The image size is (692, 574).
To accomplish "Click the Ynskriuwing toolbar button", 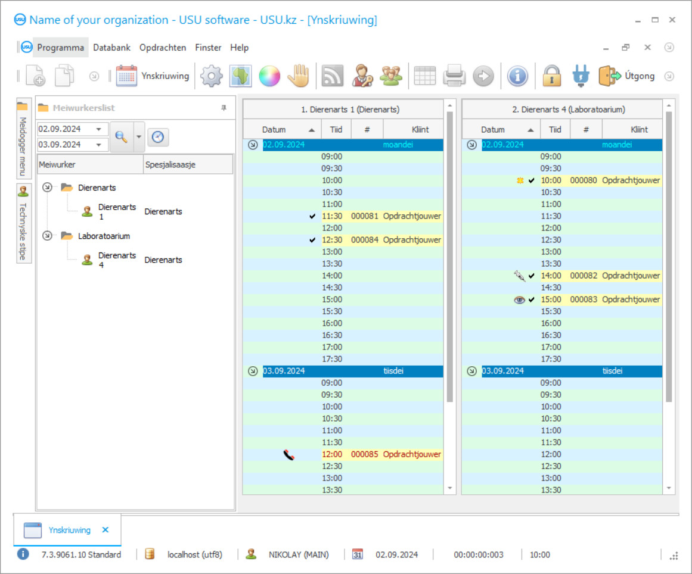I will point(153,76).
